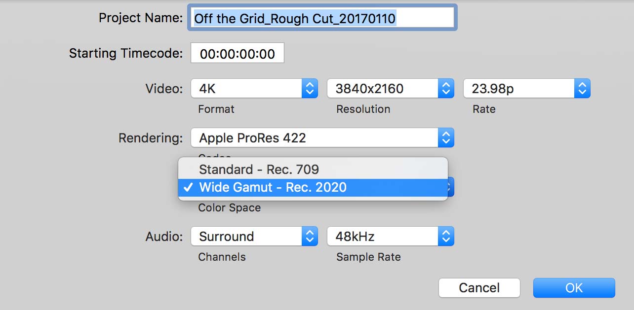634x310 pixels.
Task: Click the "Resolution" caption text
Action: tap(363, 109)
